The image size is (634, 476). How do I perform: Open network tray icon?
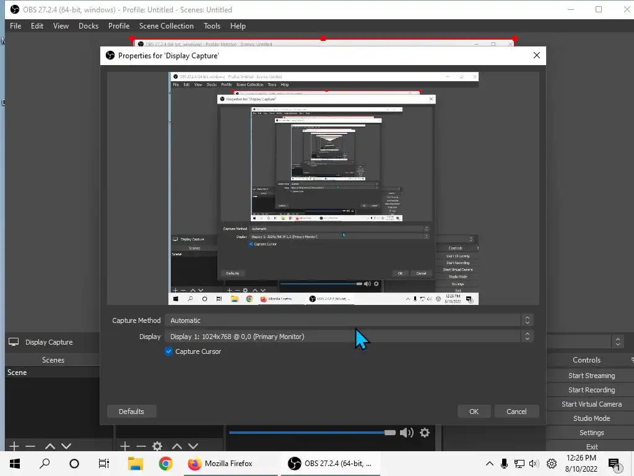pyautogui.click(x=519, y=464)
